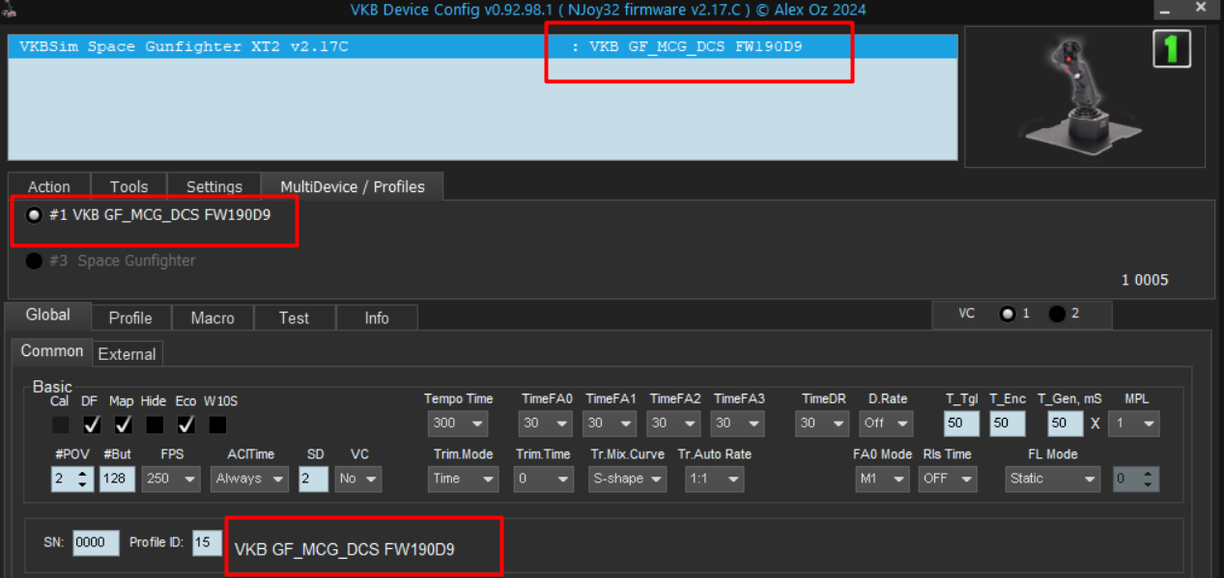
Task: Open the Rls Time dropdown
Action: coord(948,479)
